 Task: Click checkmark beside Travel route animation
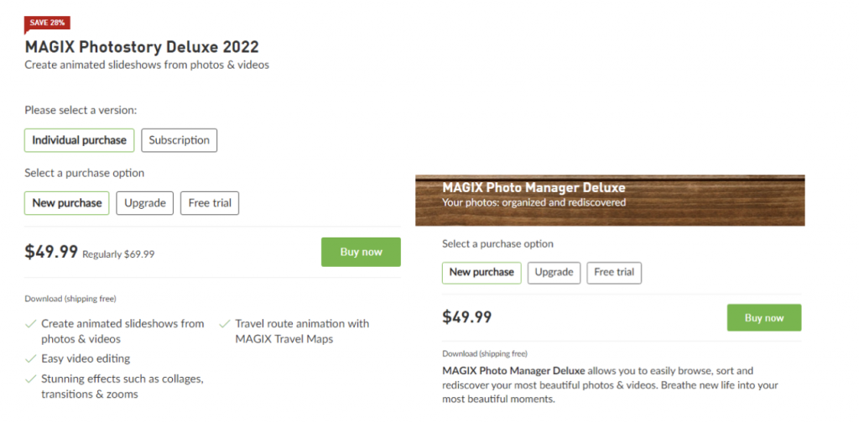click(225, 323)
